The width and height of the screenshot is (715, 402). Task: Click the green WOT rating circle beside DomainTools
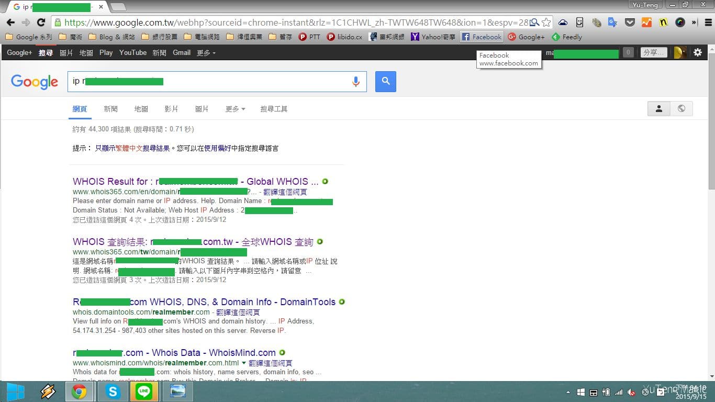pos(342,302)
